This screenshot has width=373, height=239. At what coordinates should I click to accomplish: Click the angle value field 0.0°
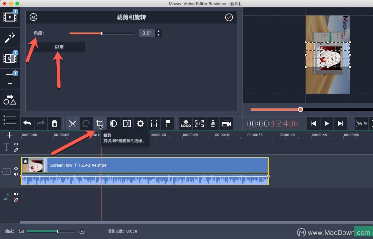pyautogui.click(x=147, y=33)
